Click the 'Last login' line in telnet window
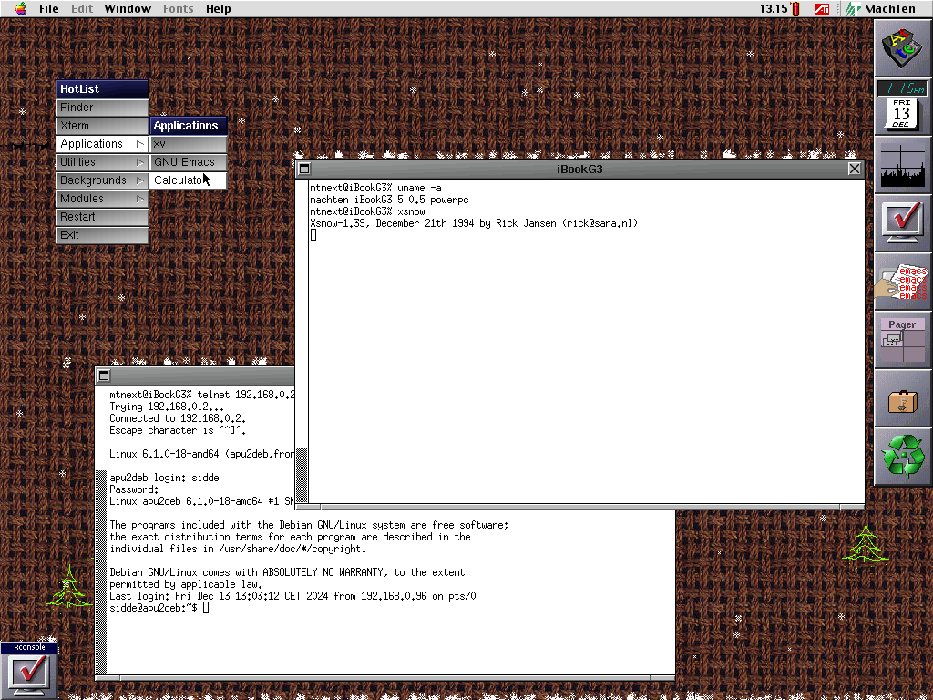The width and height of the screenshot is (933, 700). coord(292,596)
